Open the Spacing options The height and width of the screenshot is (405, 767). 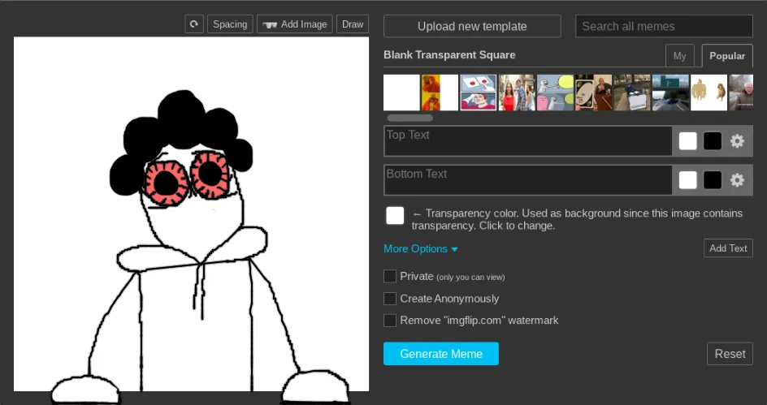coord(230,24)
